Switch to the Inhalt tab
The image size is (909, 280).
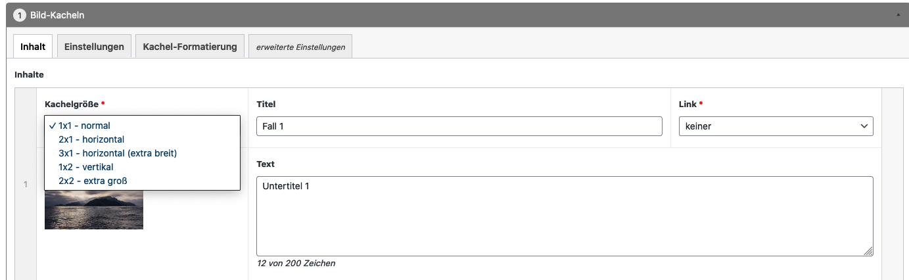click(33, 47)
